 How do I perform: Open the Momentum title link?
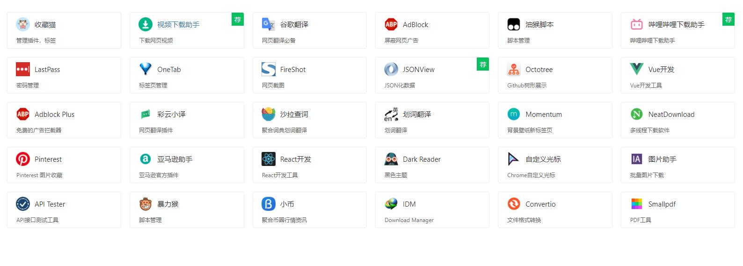click(544, 114)
